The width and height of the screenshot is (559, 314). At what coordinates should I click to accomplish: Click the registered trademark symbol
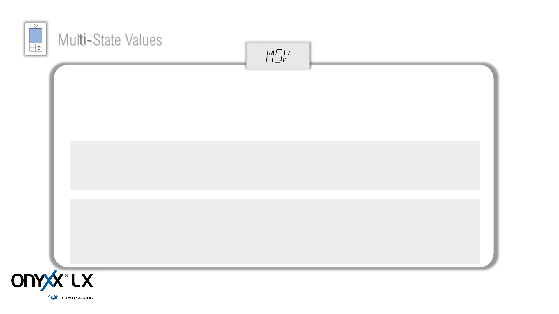click(66, 276)
